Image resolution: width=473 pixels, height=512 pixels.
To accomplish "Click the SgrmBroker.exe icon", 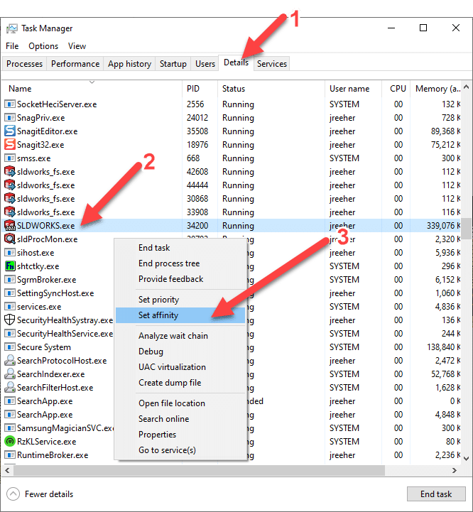I will click(10, 280).
